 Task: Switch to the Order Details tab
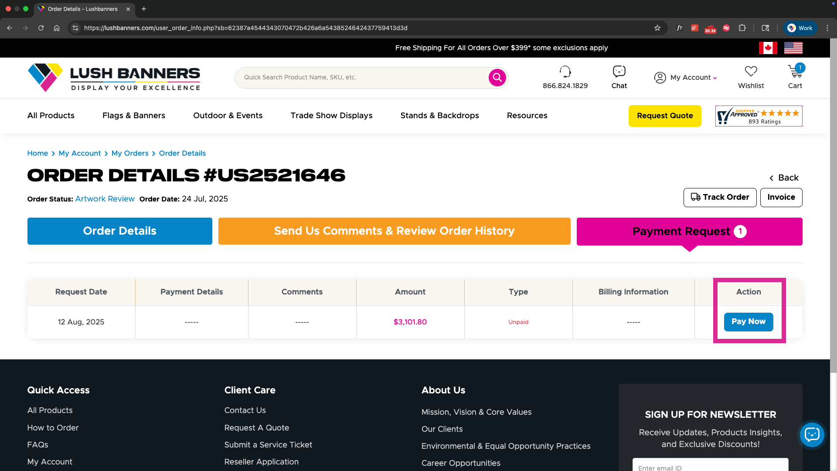click(119, 231)
